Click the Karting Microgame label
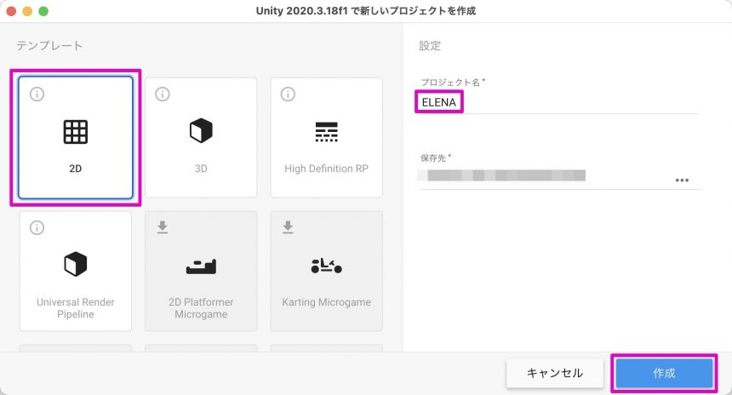732x395 pixels. coord(326,302)
